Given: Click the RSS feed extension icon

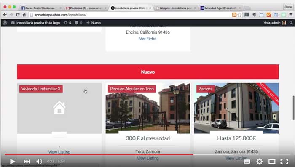Looking at the screenshot, I should pos(234,15).
